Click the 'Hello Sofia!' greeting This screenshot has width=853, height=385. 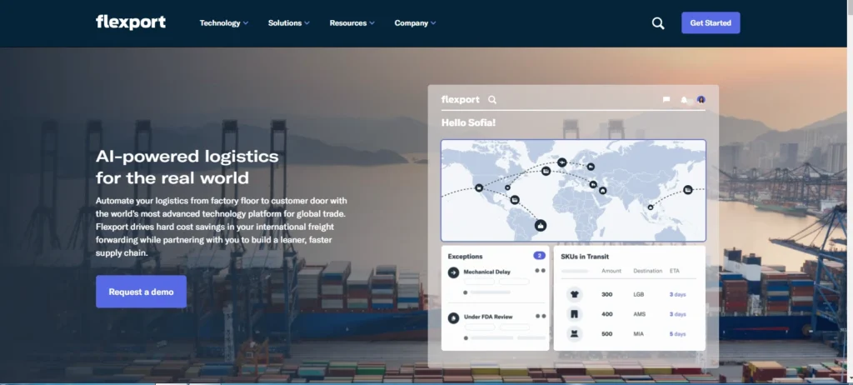coord(468,123)
